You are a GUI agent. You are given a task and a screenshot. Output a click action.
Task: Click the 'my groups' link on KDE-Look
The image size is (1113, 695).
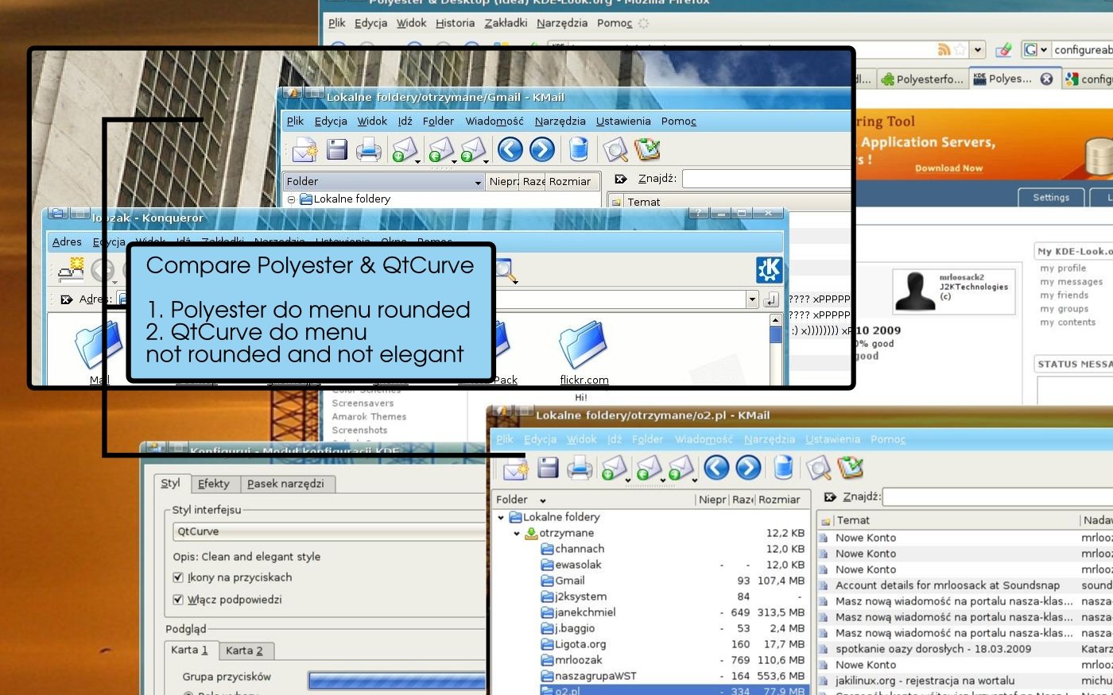click(x=1064, y=309)
